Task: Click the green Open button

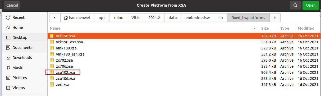Action: coord(310,5)
